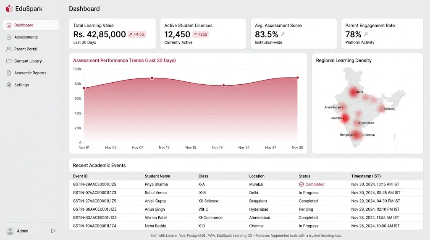The width and height of the screenshot is (430, 240).
Task: Click the Admin user label
Action: click(x=23, y=231)
